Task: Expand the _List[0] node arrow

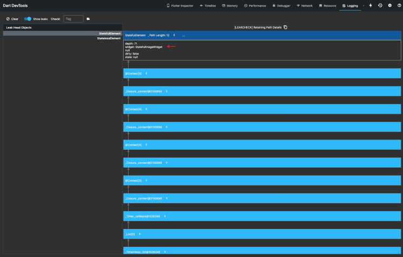Action: (x=139, y=234)
